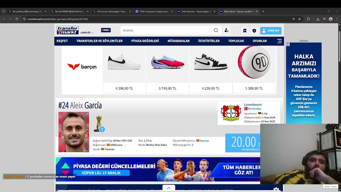Viewport: 341px width, 192px height.
Task: Open the bookmark watchlist icon
Action: [x=245, y=31]
